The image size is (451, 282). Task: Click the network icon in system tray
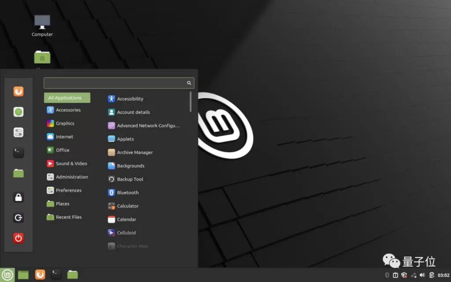click(414, 275)
